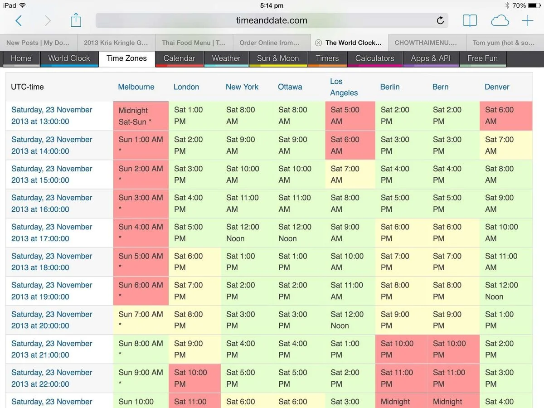Open the Free Fun menu
Viewport: 544px width, 408px height.
[482, 58]
